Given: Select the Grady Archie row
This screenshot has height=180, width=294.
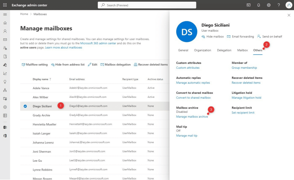Looking at the screenshot, I should click(95, 115).
